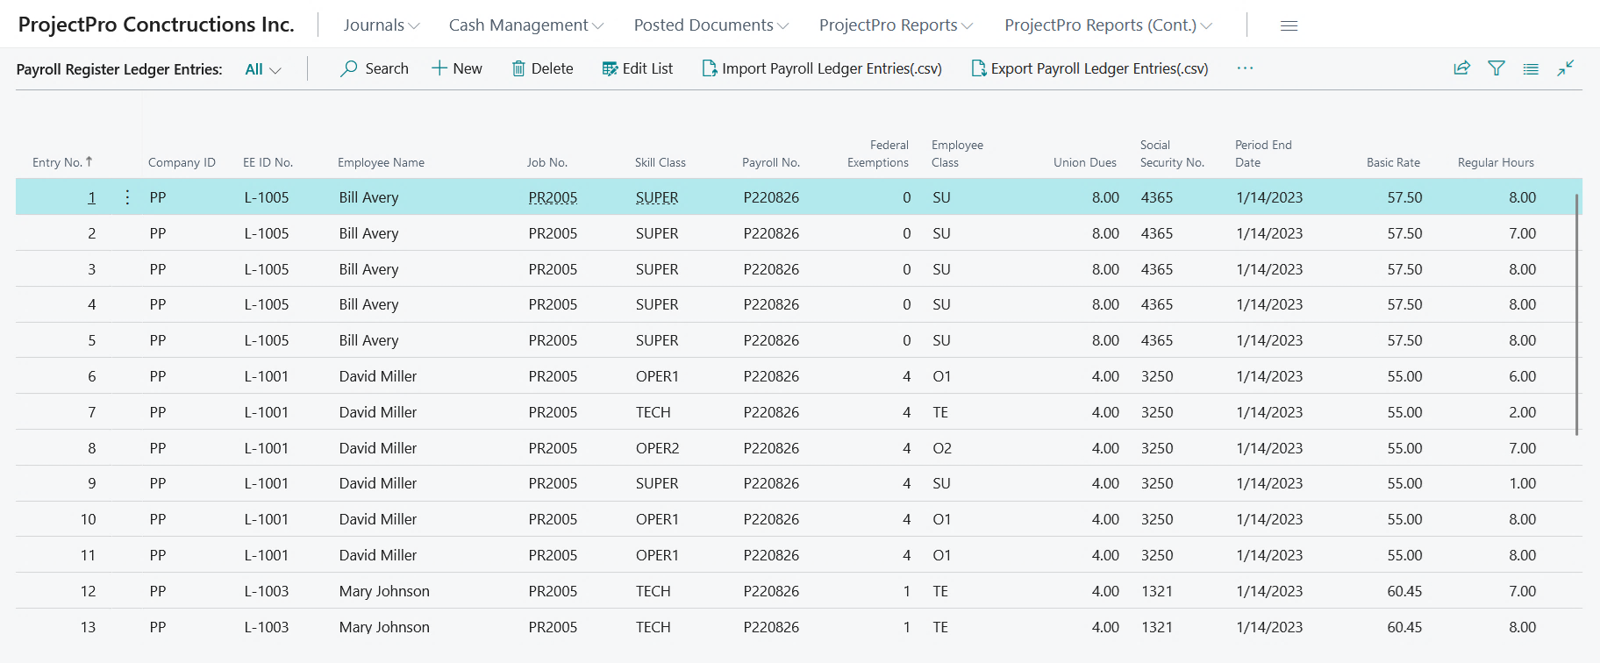
Task: Click the share icon in toolbar
Action: point(1461,68)
